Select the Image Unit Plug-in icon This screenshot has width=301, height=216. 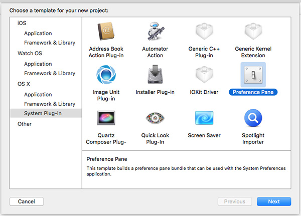106,75
